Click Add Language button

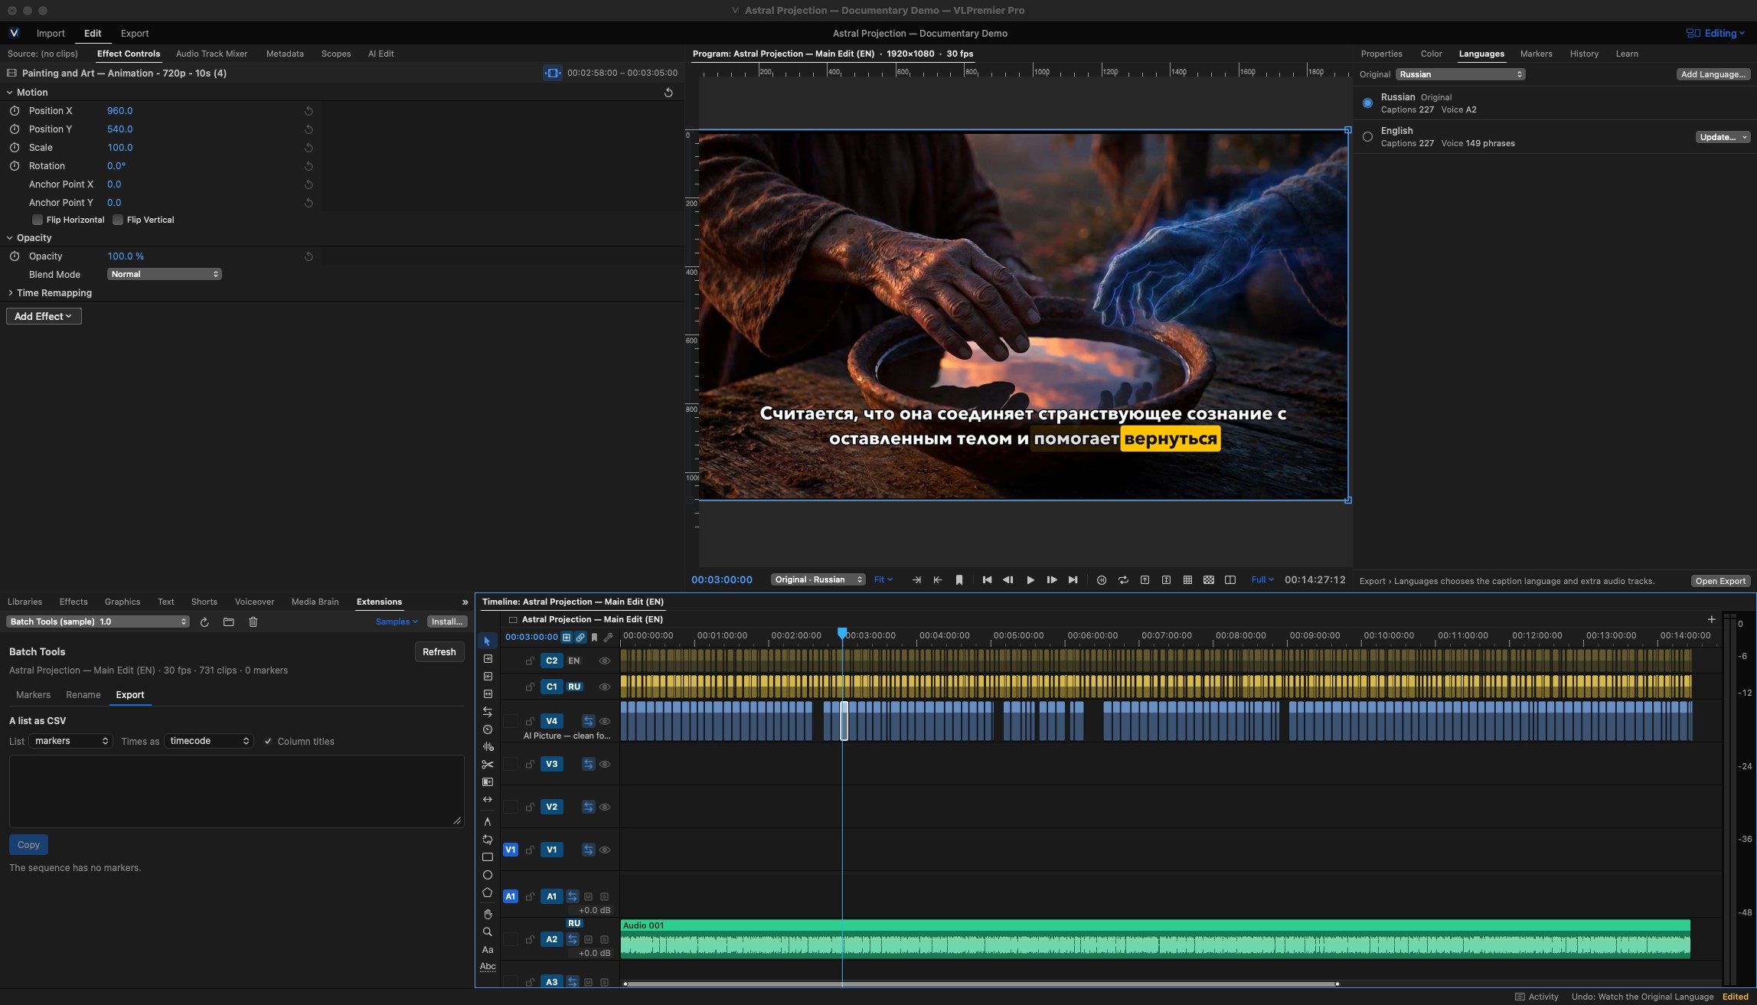[1713, 74]
